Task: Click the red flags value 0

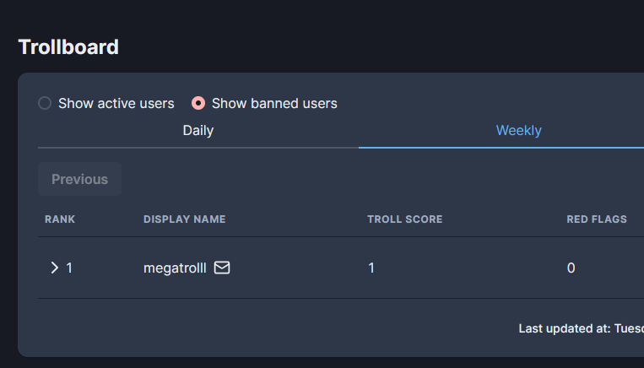Action: 571,268
